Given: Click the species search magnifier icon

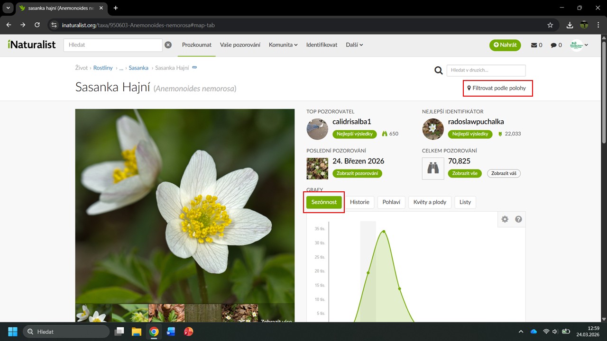Looking at the screenshot, I should point(439,71).
